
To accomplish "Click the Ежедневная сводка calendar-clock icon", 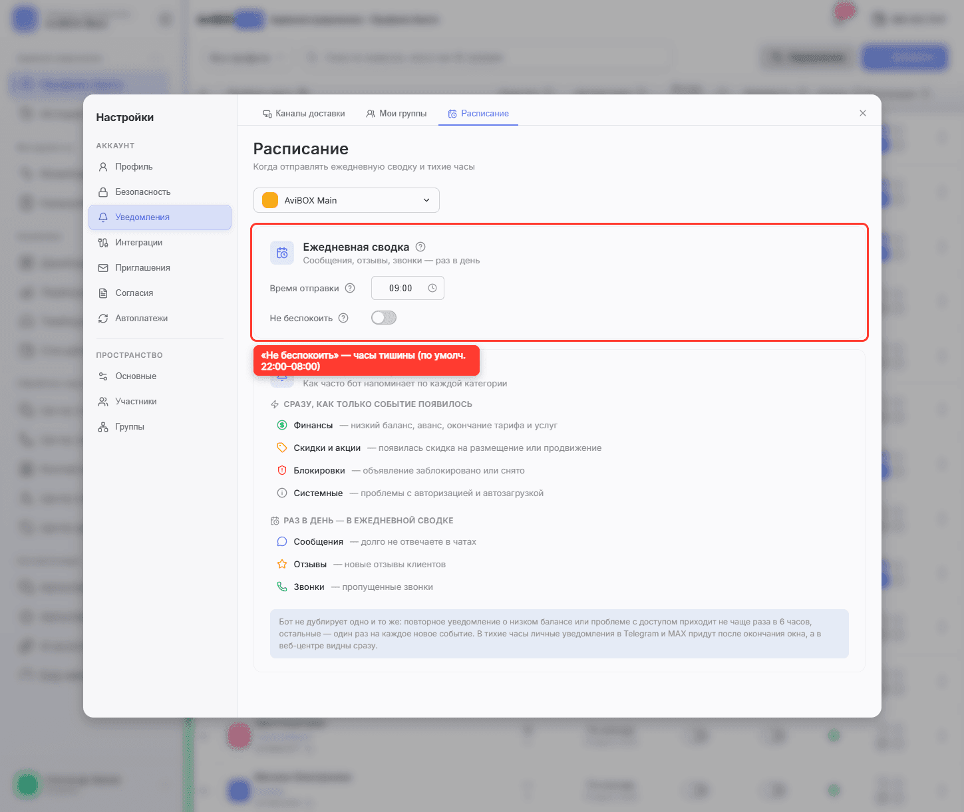I will click(282, 253).
